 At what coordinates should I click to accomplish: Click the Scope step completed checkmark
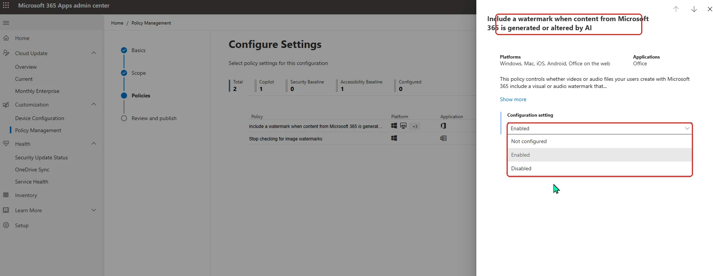(x=124, y=73)
